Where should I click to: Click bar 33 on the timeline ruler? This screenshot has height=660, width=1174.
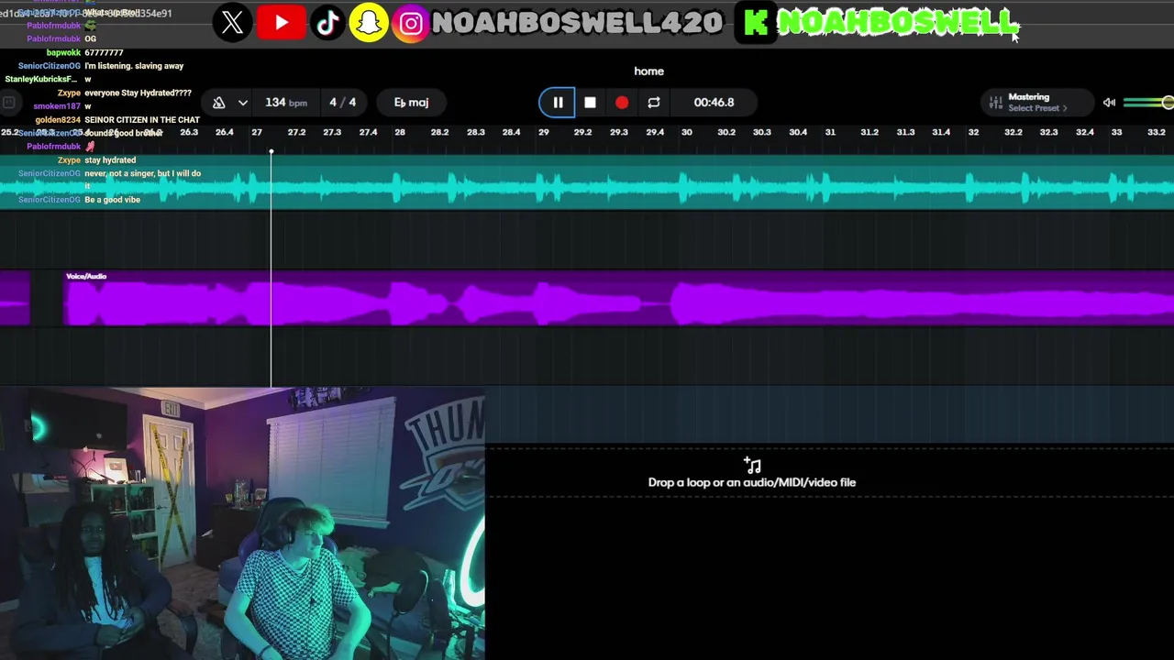tap(1116, 132)
